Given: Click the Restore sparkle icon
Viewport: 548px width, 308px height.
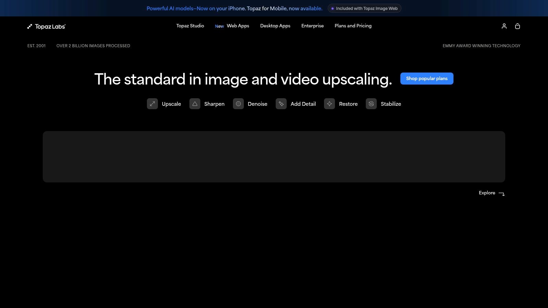Looking at the screenshot, I should [x=329, y=104].
